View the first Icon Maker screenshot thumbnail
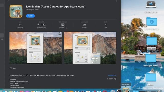Viewport: 164px width, 92px height. 36,48
